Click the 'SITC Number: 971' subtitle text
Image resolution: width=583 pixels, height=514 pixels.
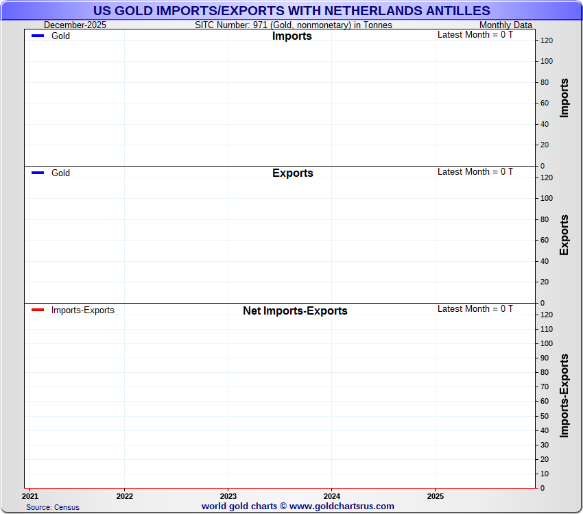pyautogui.click(x=294, y=25)
